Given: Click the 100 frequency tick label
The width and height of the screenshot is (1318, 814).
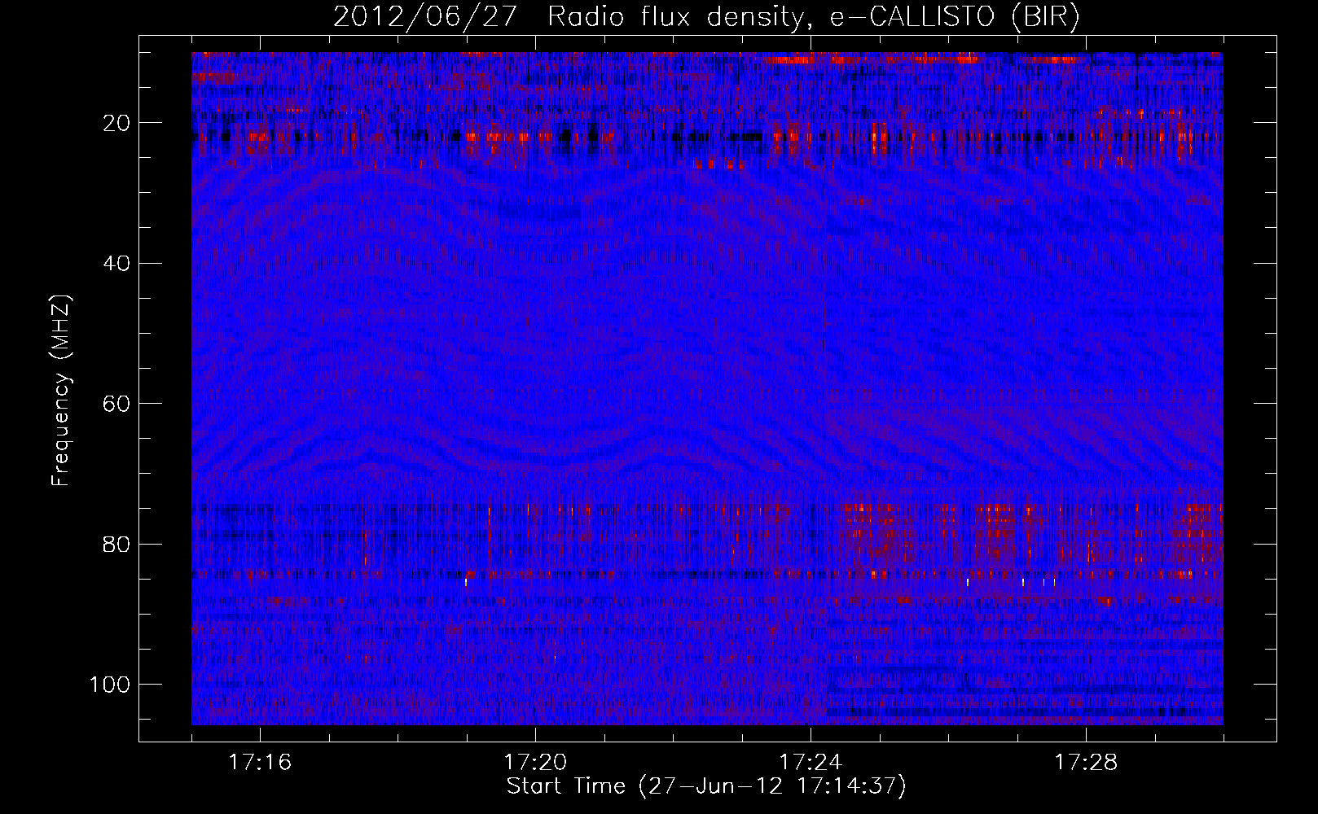Looking at the screenshot, I should coord(110,684).
